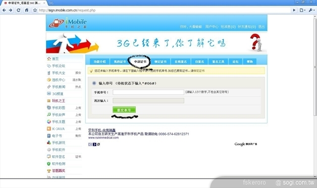This screenshot has width=317, height=188.
Task: Switch to the 在线签名 tab
Action: (180, 61)
